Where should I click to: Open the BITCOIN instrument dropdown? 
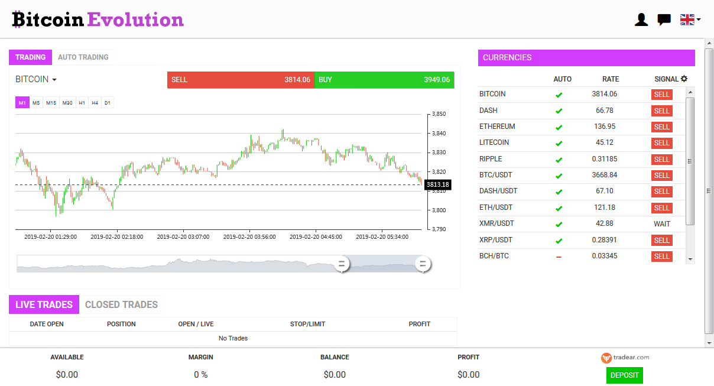point(35,79)
